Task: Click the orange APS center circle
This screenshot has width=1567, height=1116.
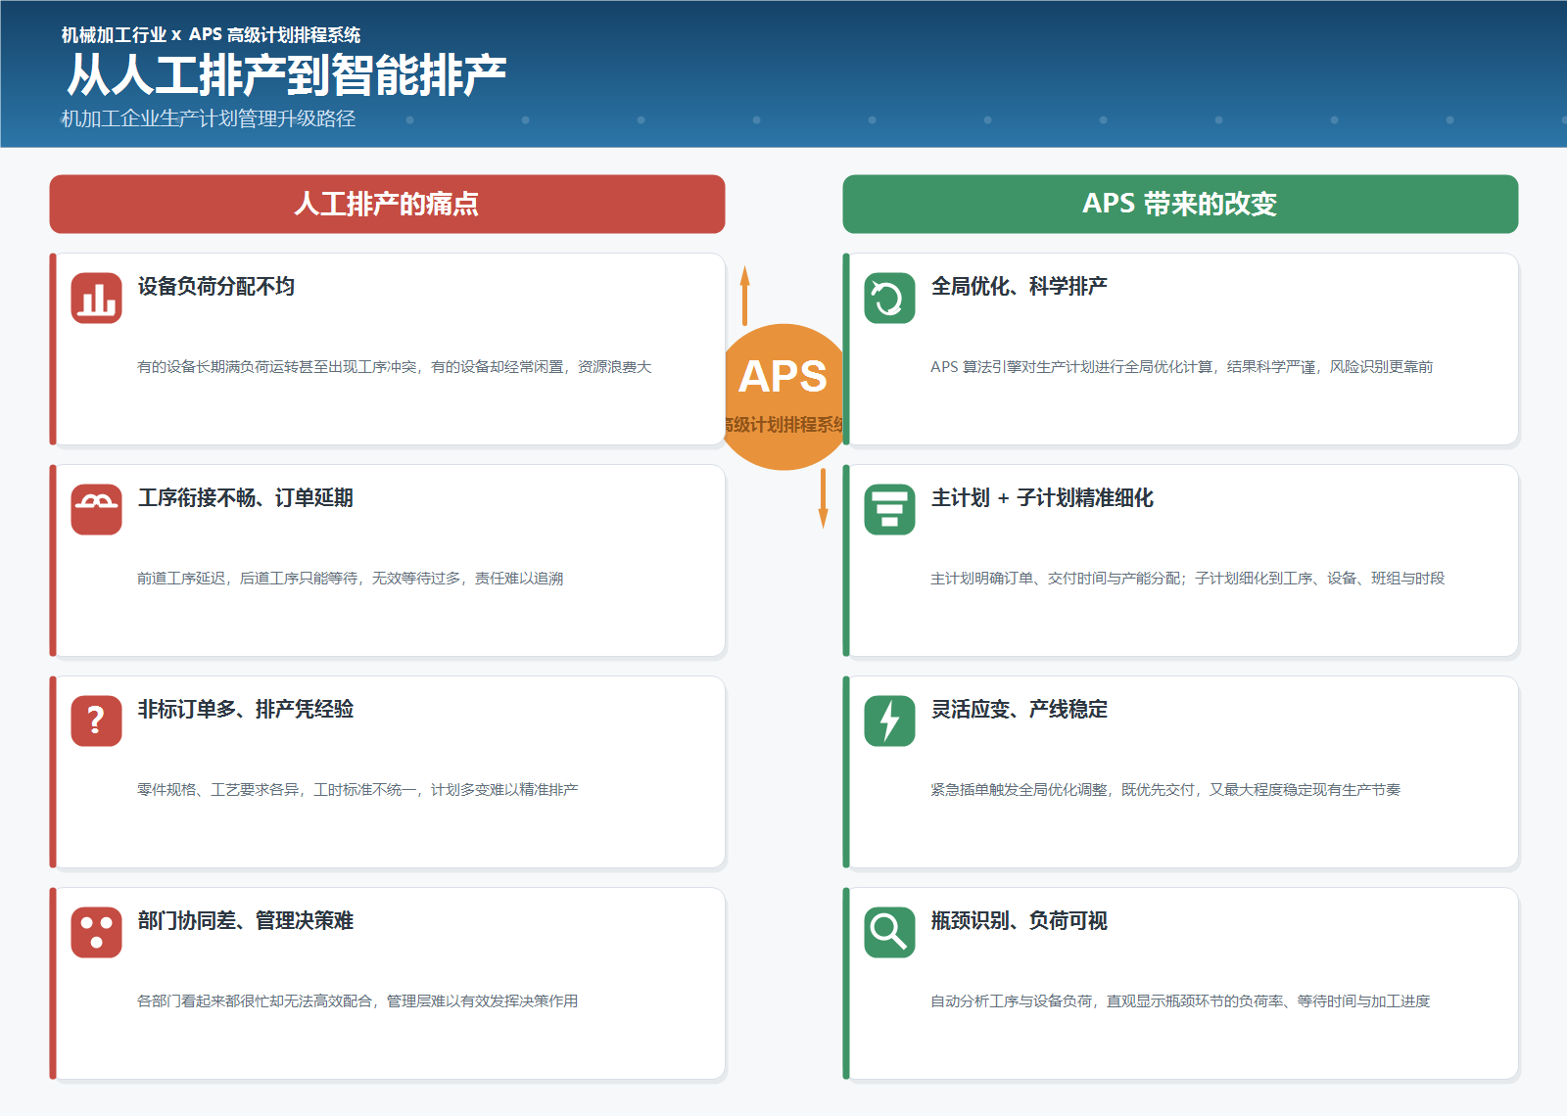Action: point(782,396)
